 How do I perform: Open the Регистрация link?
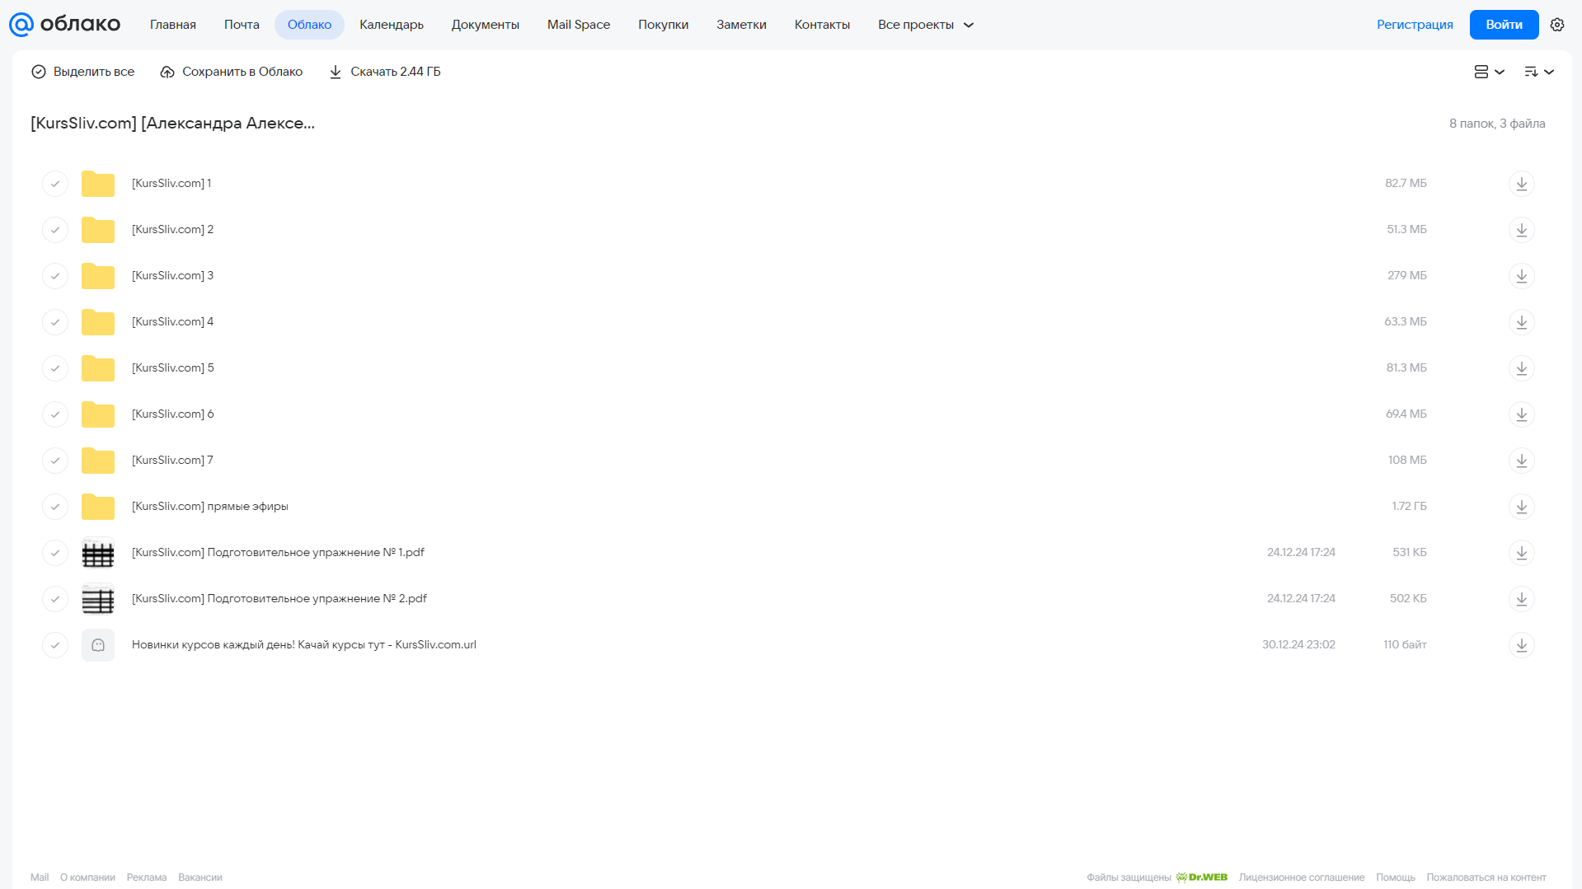1415,25
